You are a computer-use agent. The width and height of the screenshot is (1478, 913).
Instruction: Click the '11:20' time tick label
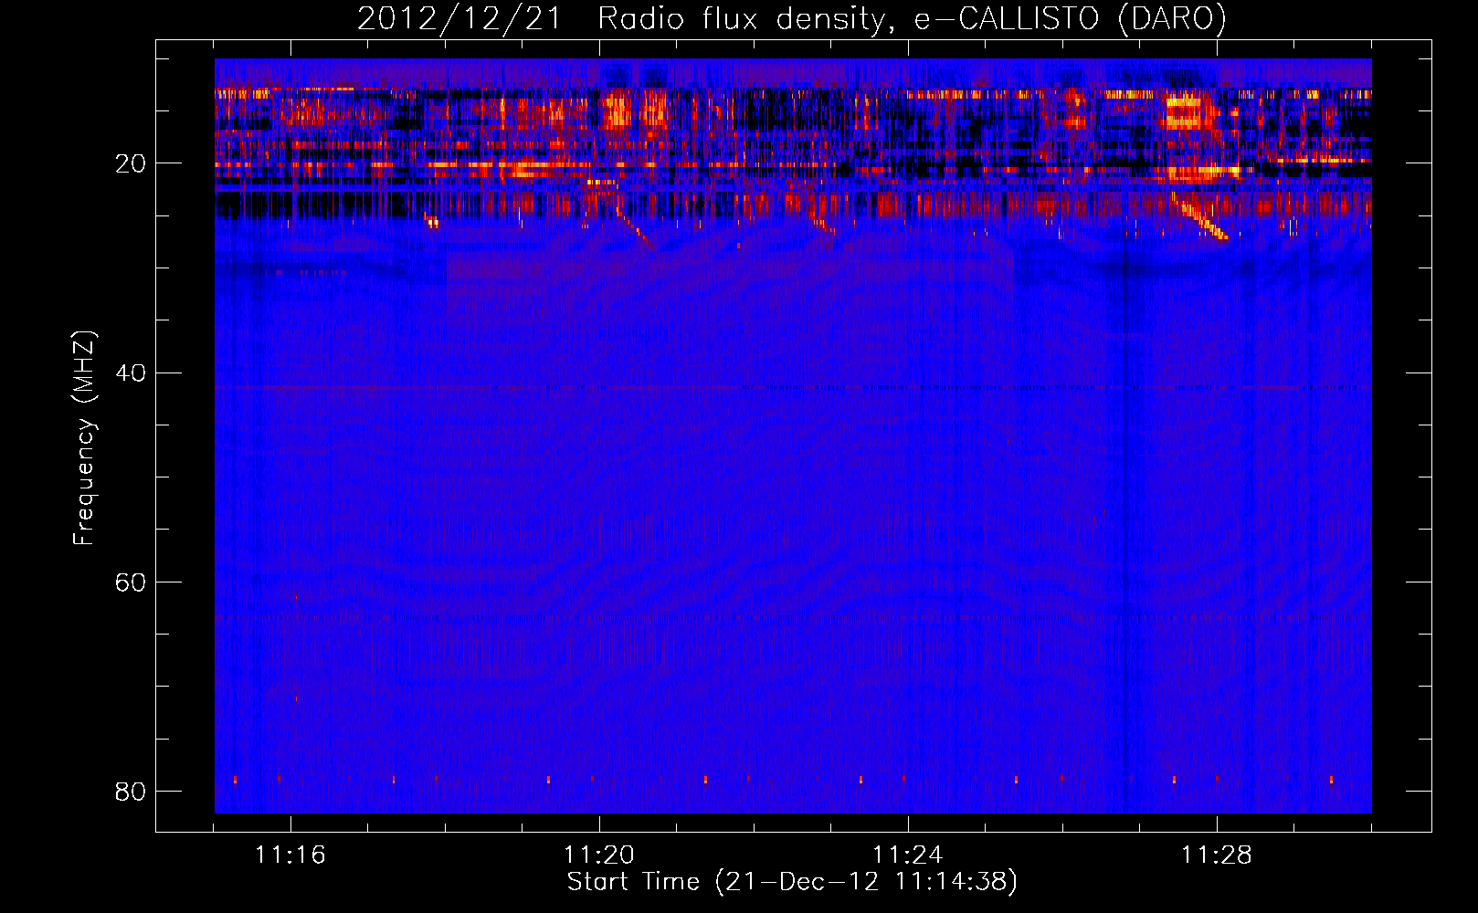pos(598,855)
